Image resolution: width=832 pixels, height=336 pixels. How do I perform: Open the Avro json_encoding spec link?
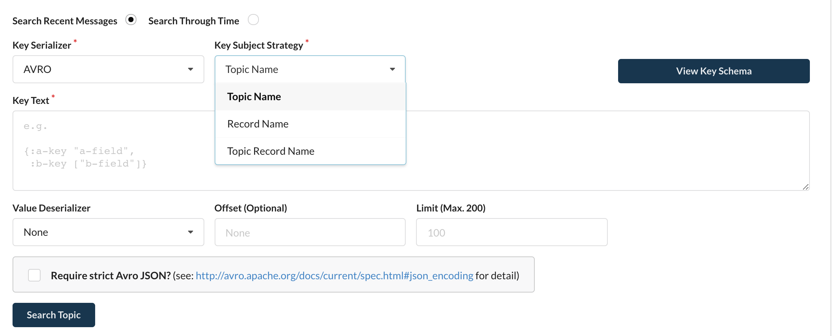334,276
